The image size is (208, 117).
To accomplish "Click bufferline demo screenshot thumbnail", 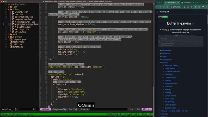I will tap(181, 41).
